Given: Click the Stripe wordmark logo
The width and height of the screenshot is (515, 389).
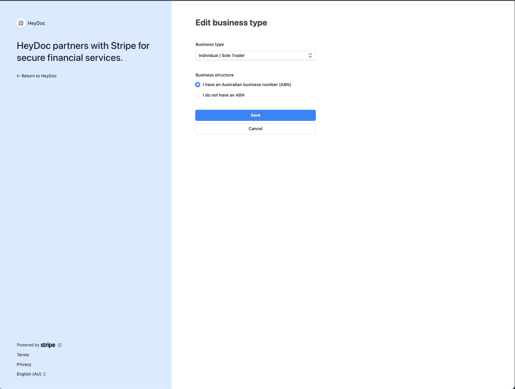Looking at the screenshot, I should click(48, 345).
